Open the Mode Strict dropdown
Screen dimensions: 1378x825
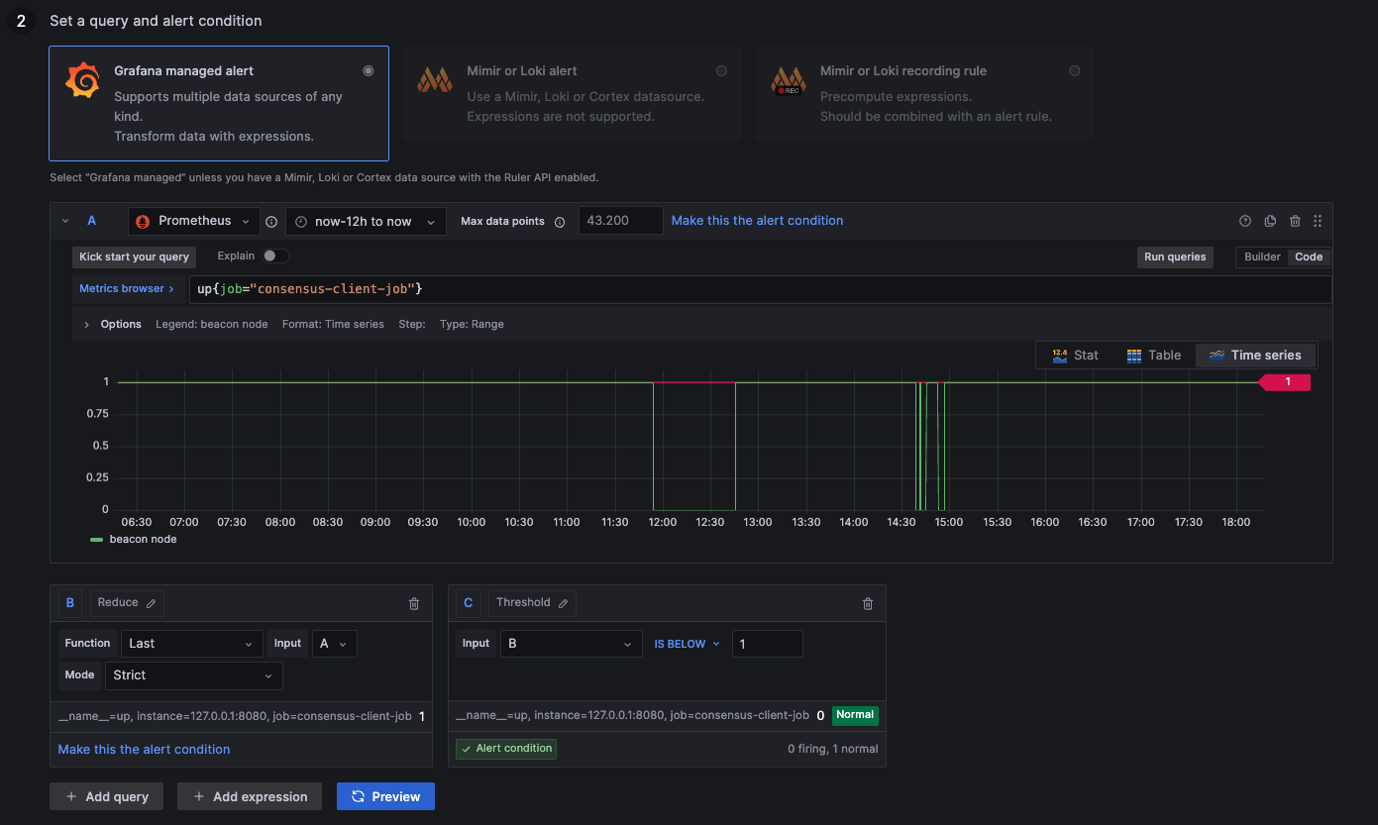(x=192, y=675)
